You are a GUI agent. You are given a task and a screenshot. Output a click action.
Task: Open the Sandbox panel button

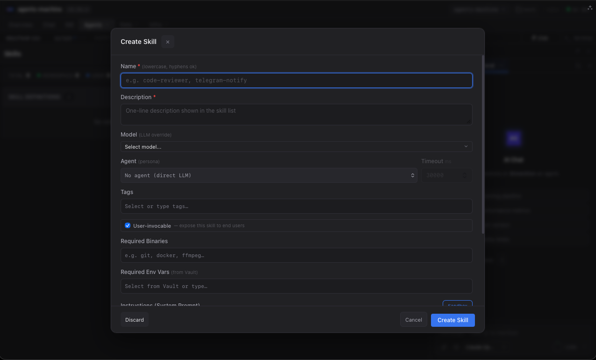[457, 304]
